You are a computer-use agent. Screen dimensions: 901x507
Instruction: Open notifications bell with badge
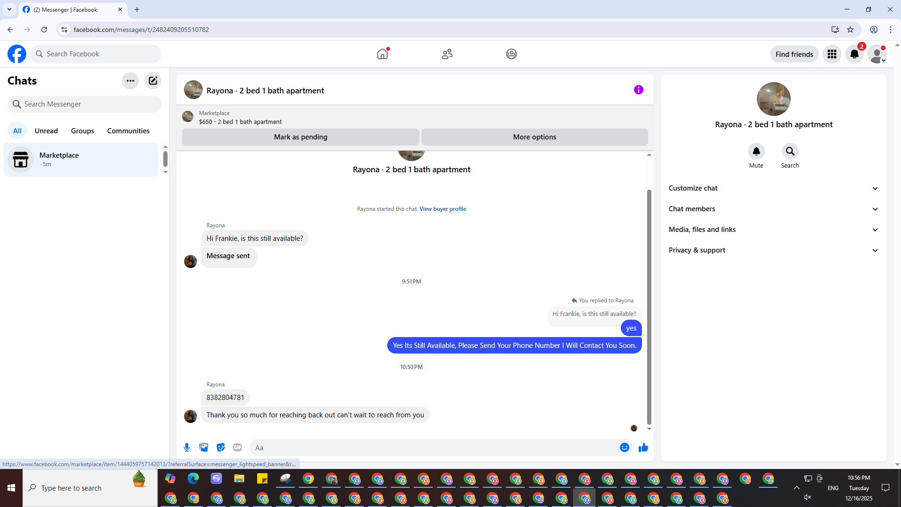(855, 54)
